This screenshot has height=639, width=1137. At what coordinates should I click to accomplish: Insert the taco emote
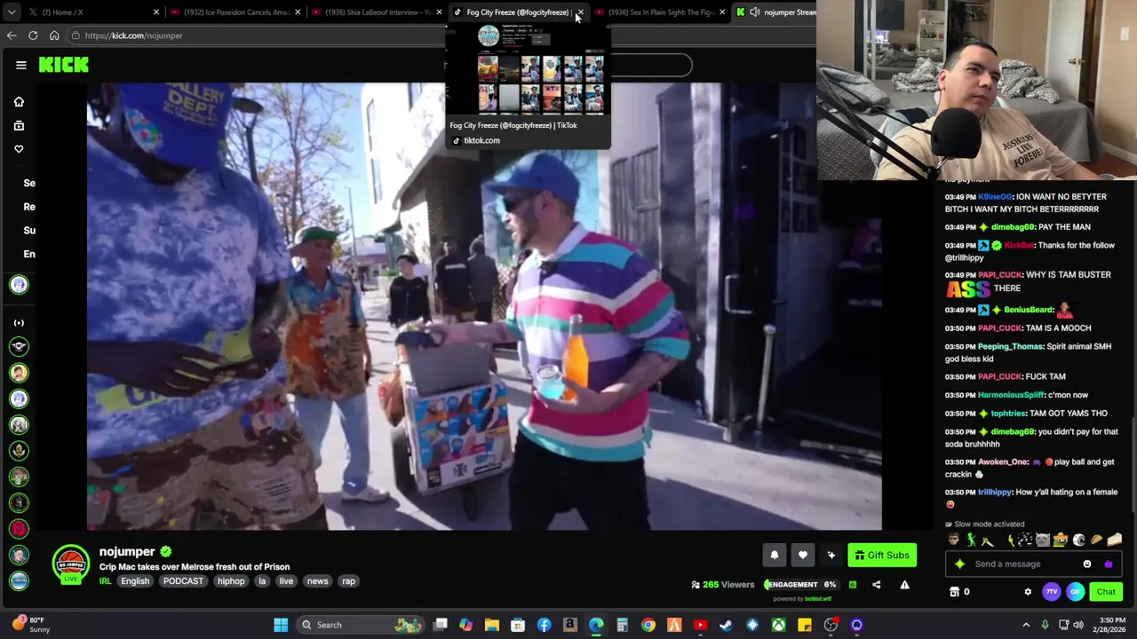[1097, 540]
